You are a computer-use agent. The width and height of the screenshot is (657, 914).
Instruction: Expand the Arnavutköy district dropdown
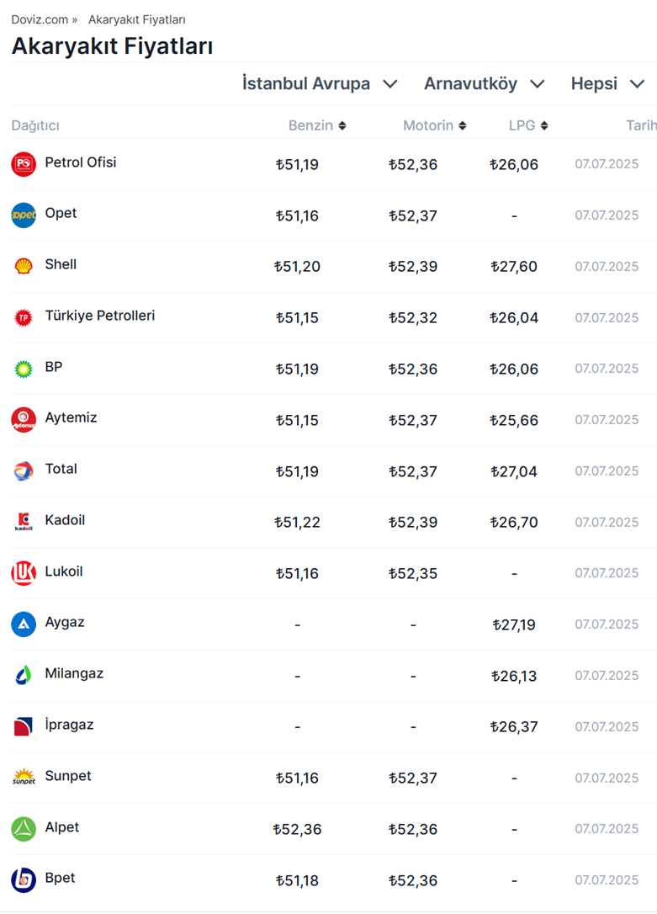[x=484, y=83]
